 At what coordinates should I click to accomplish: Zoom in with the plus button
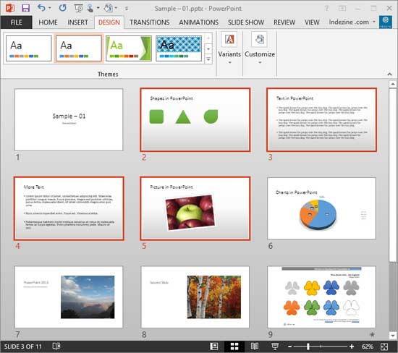coord(352,346)
